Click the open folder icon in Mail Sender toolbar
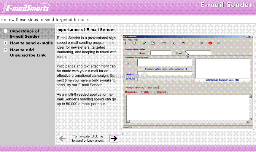The width and height of the screenshot is (256, 152). pos(134,43)
